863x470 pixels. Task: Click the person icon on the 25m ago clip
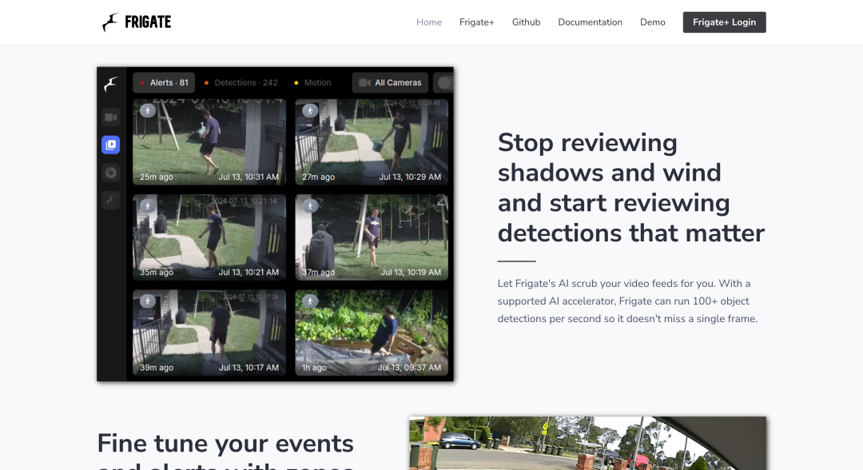pos(148,110)
